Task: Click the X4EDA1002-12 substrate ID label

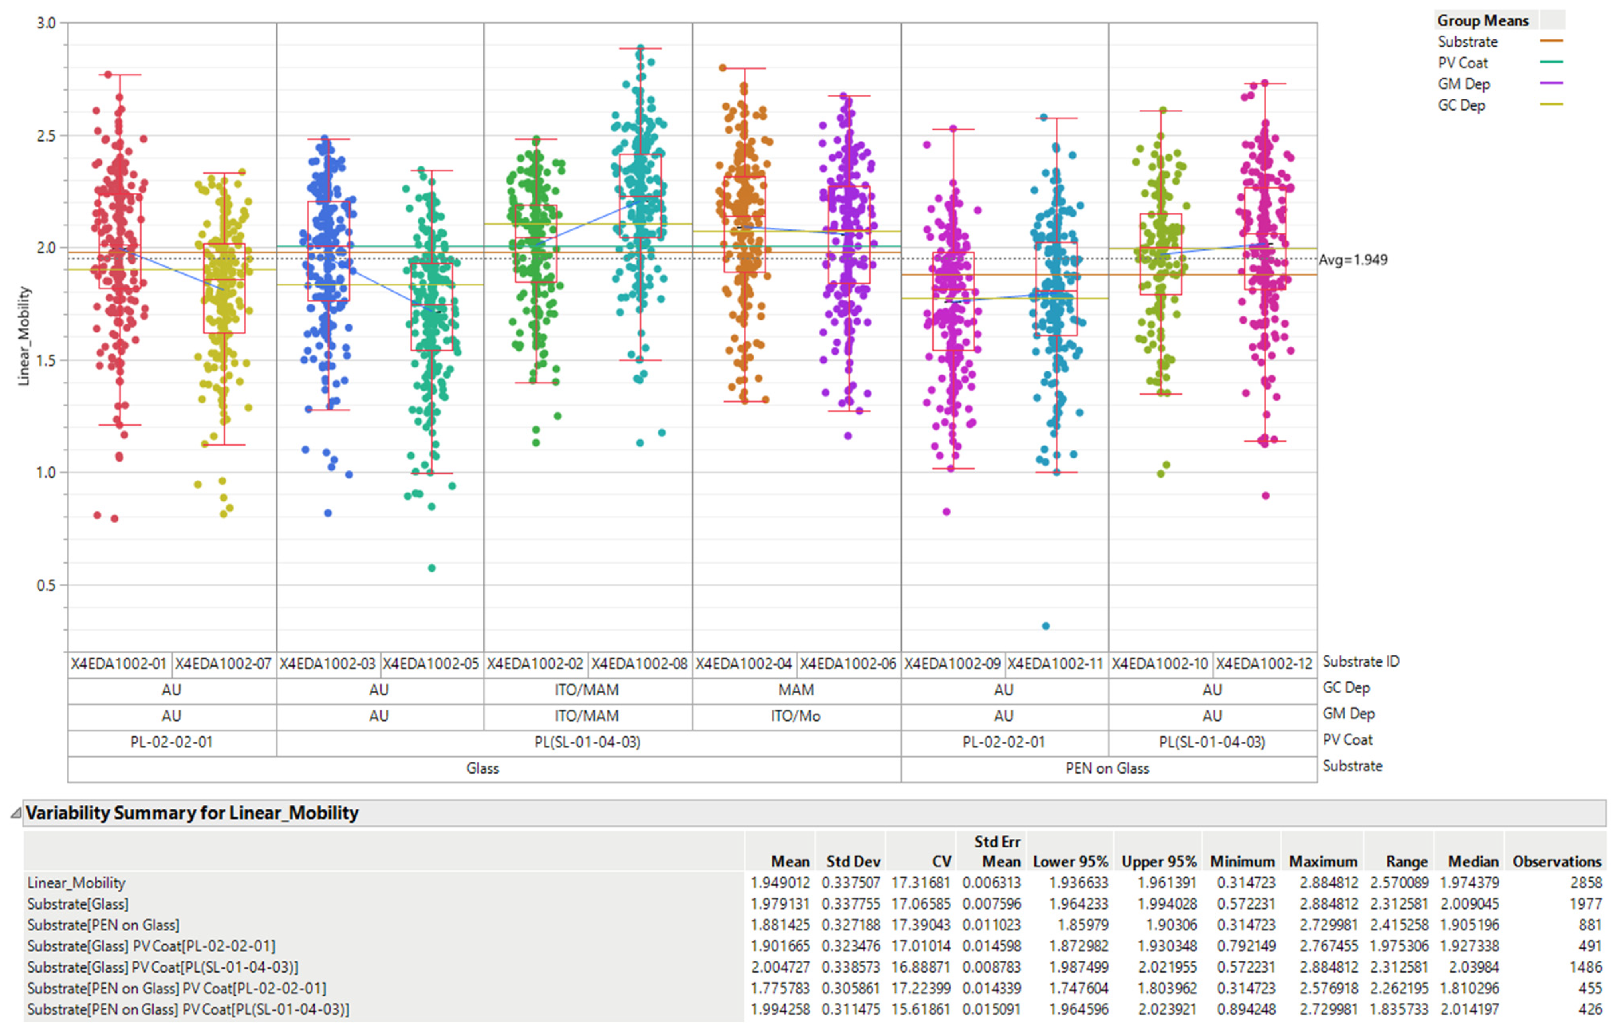Action: click(x=1264, y=664)
